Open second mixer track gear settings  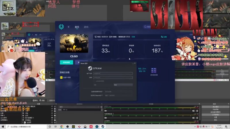(197, 118)
